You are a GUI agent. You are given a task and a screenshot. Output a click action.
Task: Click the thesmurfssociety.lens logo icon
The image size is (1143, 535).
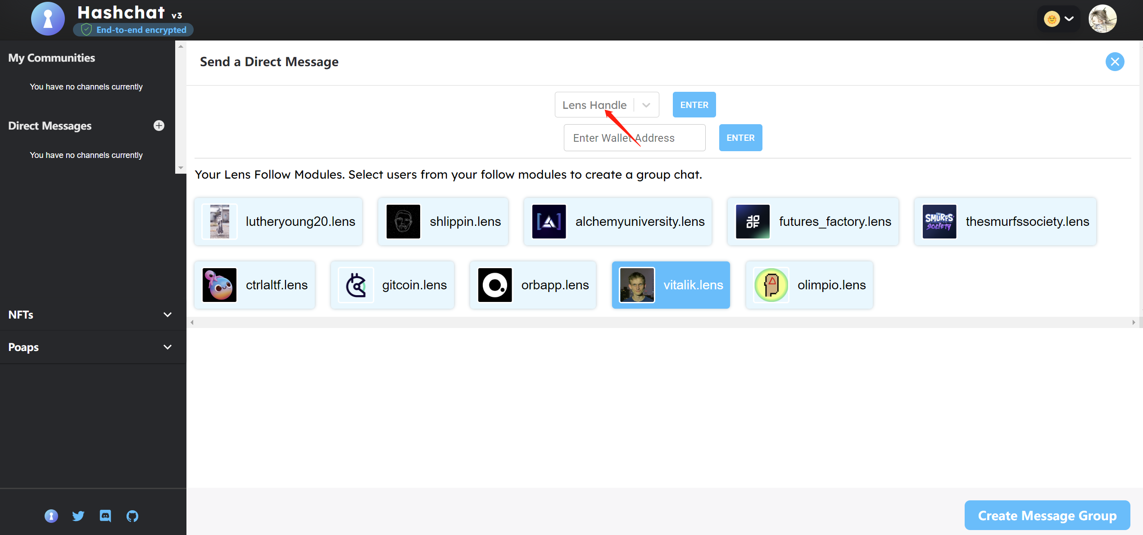coord(939,221)
